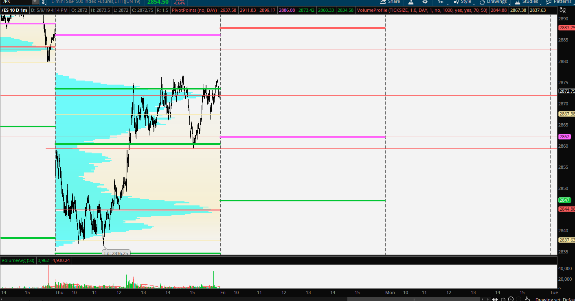
Task: Click the collapse/expand arrows icon near price axis
Action: point(562,10)
